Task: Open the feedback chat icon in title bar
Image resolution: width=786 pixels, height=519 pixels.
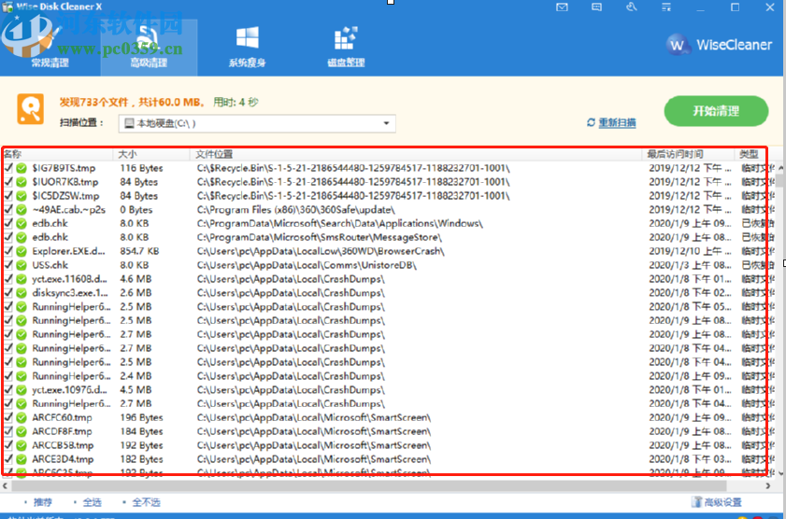Action: point(597,7)
